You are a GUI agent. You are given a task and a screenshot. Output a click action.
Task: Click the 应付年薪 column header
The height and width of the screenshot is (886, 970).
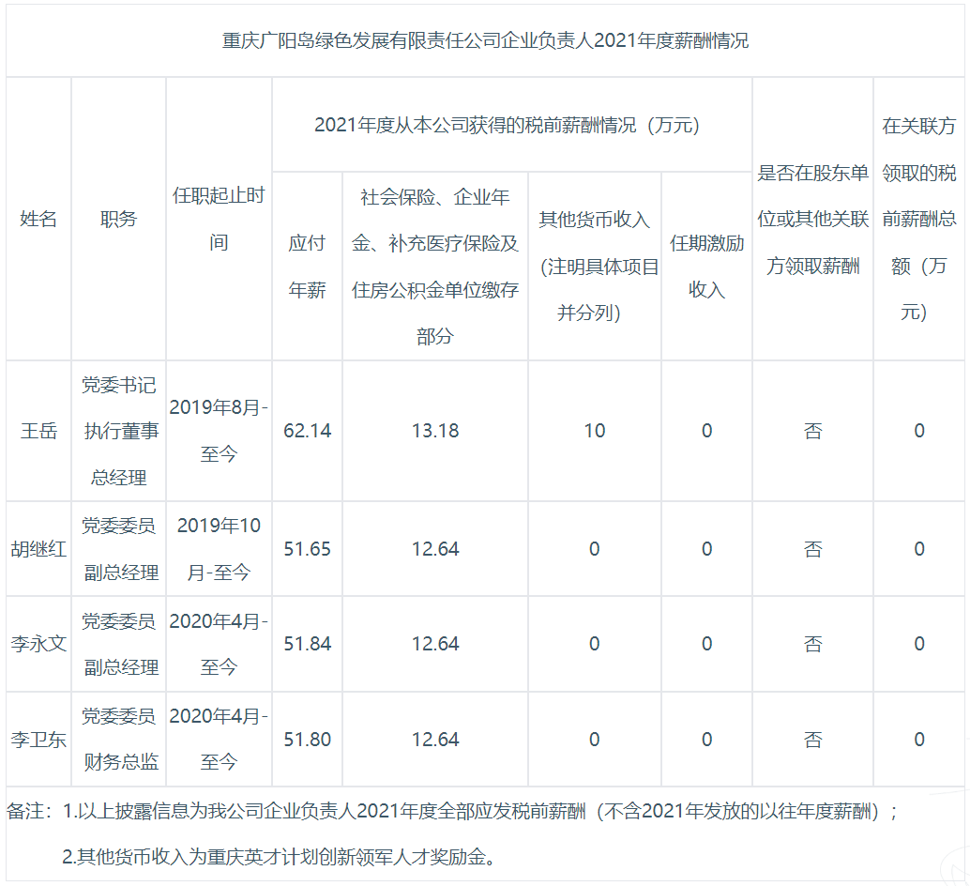(x=307, y=267)
